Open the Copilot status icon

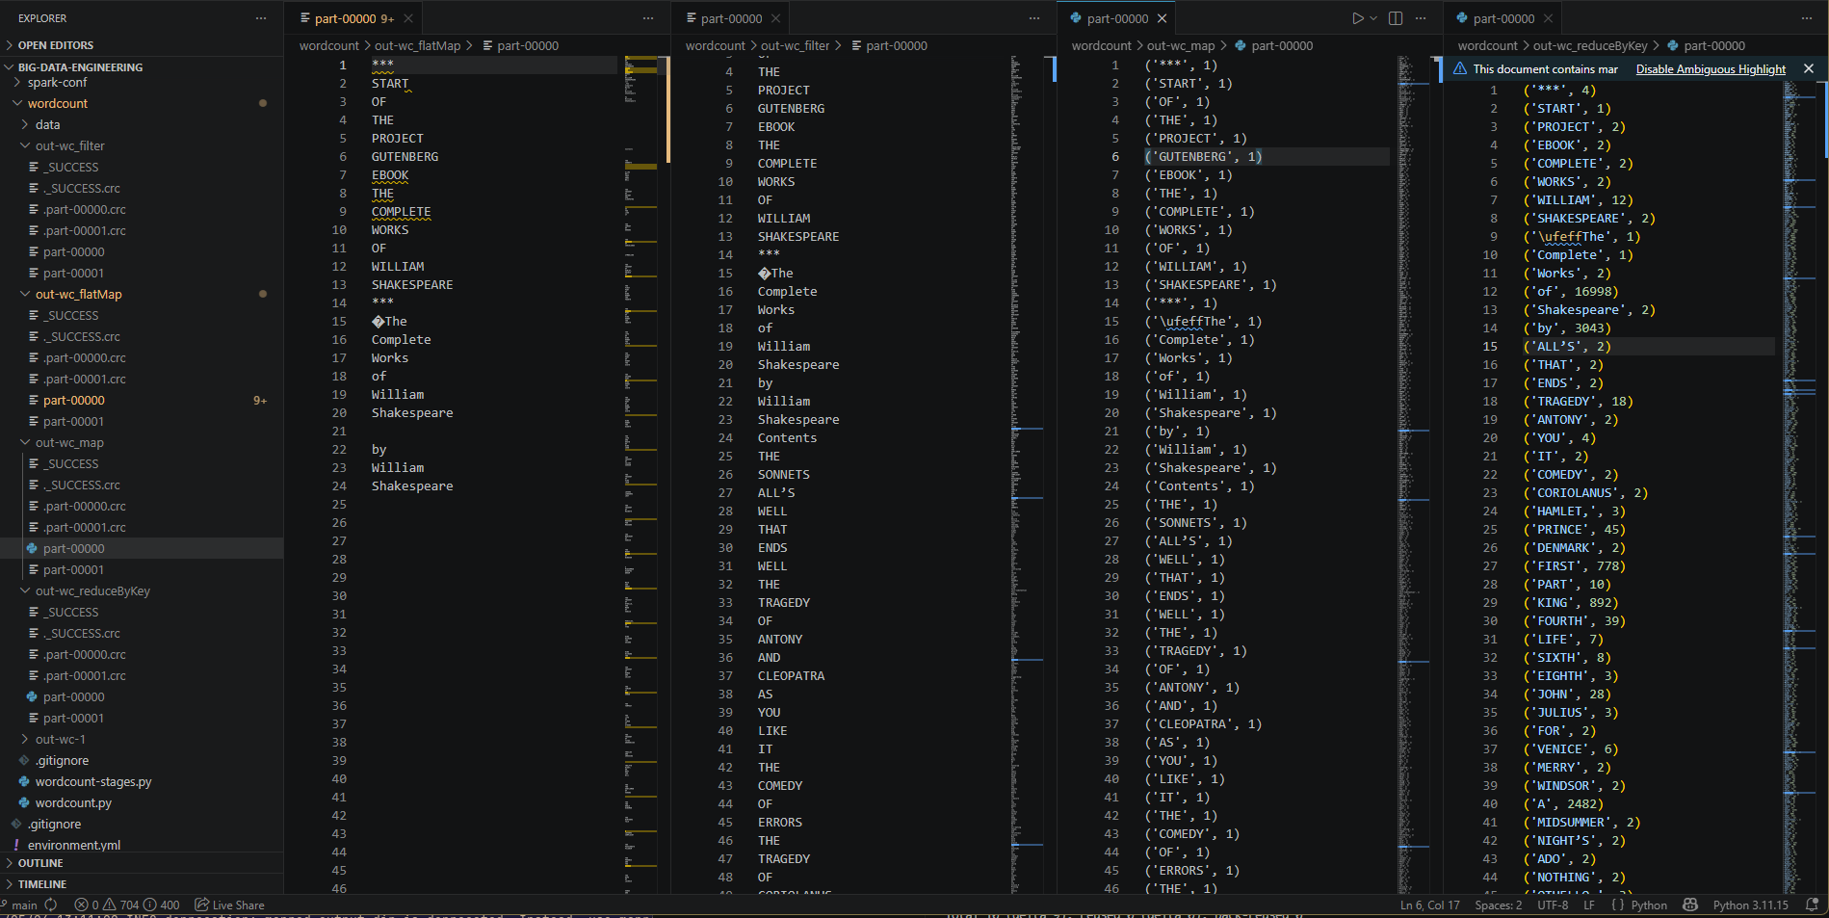[1690, 905]
